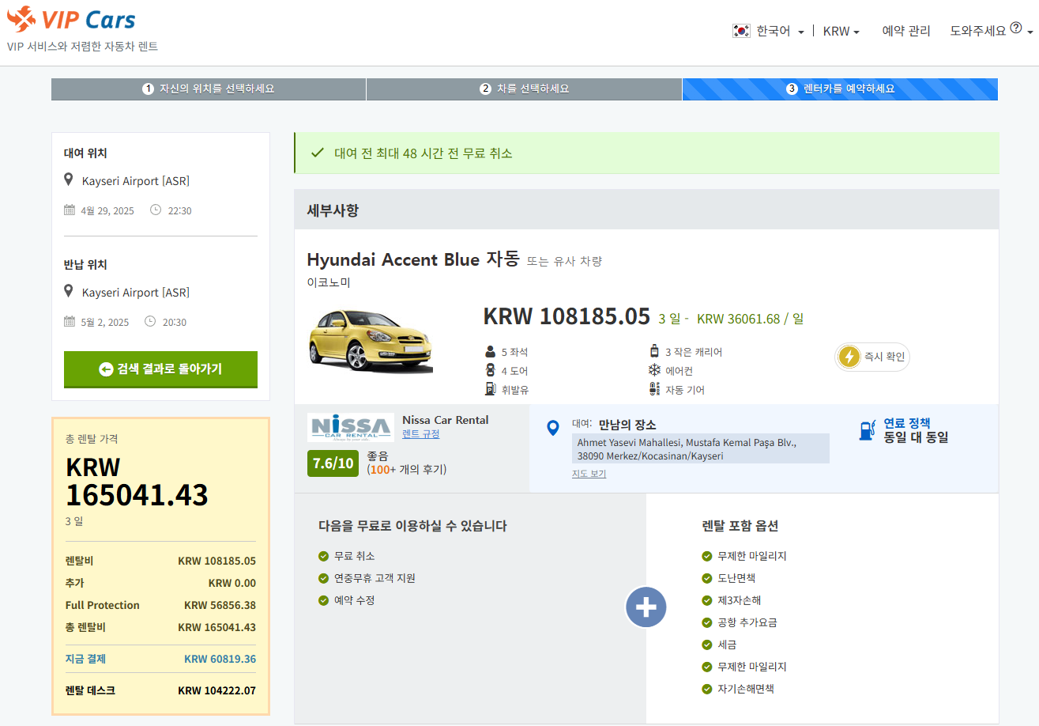Click Full Protection price KRW 56856.38
1039x726 pixels.
pos(220,605)
